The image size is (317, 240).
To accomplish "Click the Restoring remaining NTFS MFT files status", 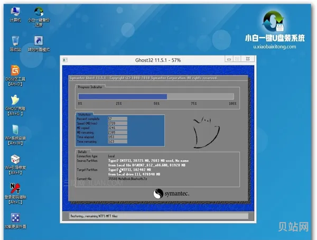I will (94, 216).
